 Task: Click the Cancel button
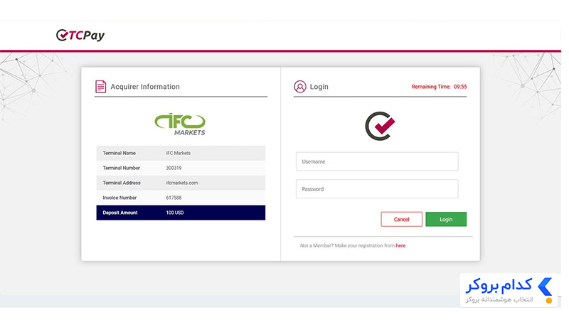click(x=401, y=219)
